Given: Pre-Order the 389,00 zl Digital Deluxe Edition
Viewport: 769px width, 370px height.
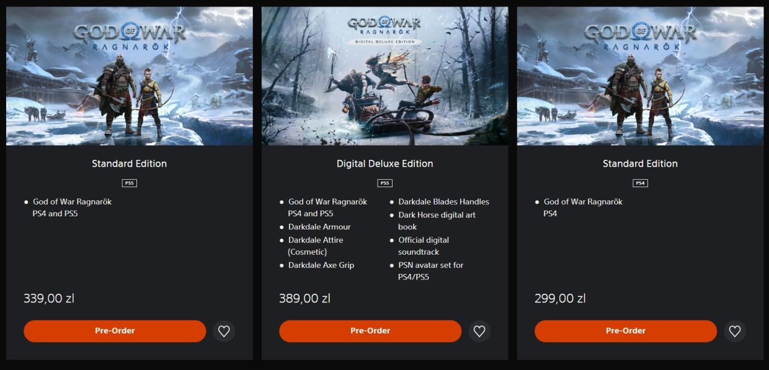Looking at the screenshot, I should [x=370, y=331].
